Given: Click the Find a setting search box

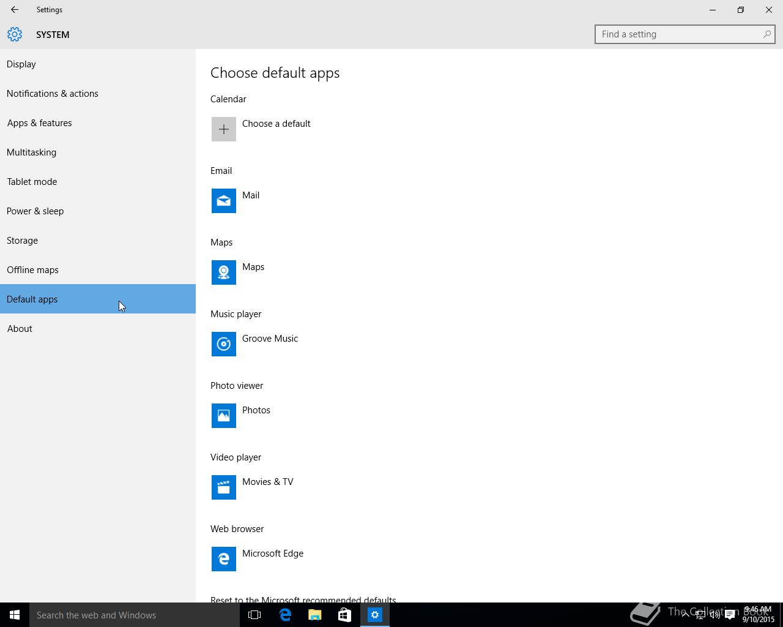Looking at the screenshot, I should point(685,34).
